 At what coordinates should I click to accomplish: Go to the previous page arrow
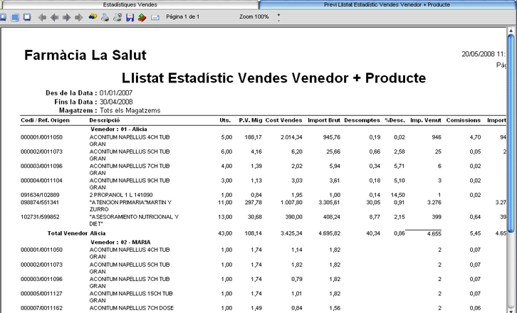pos(54,17)
